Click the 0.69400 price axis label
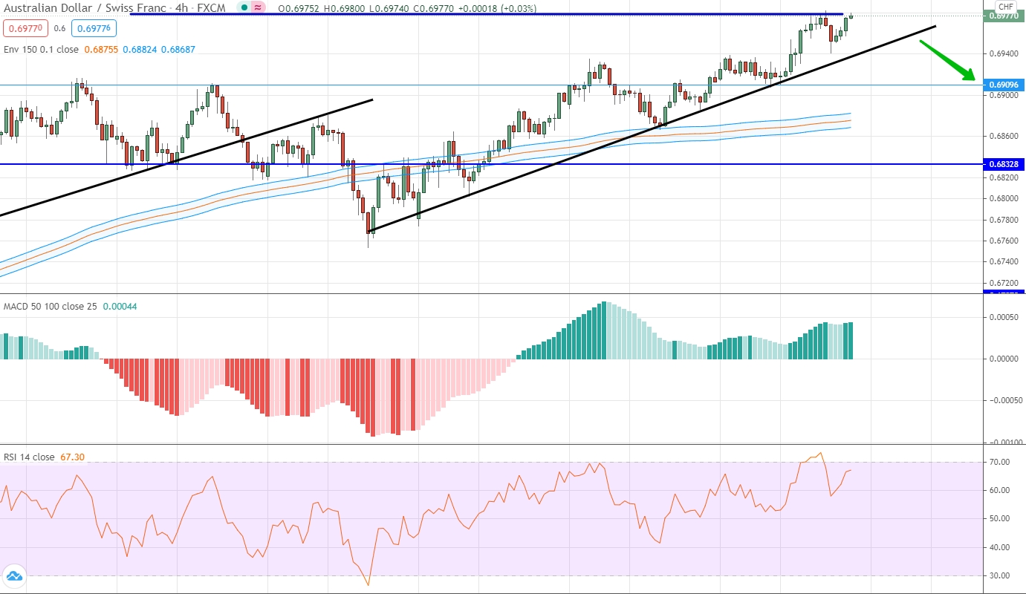This screenshot has height=594, width=1026. tap(1003, 53)
